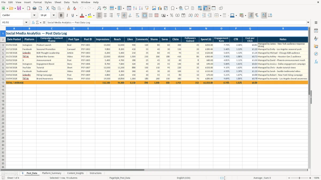Toggle the AutoFilter funnel icon
This screenshot has width=321, height=180.
coord(147,8)
